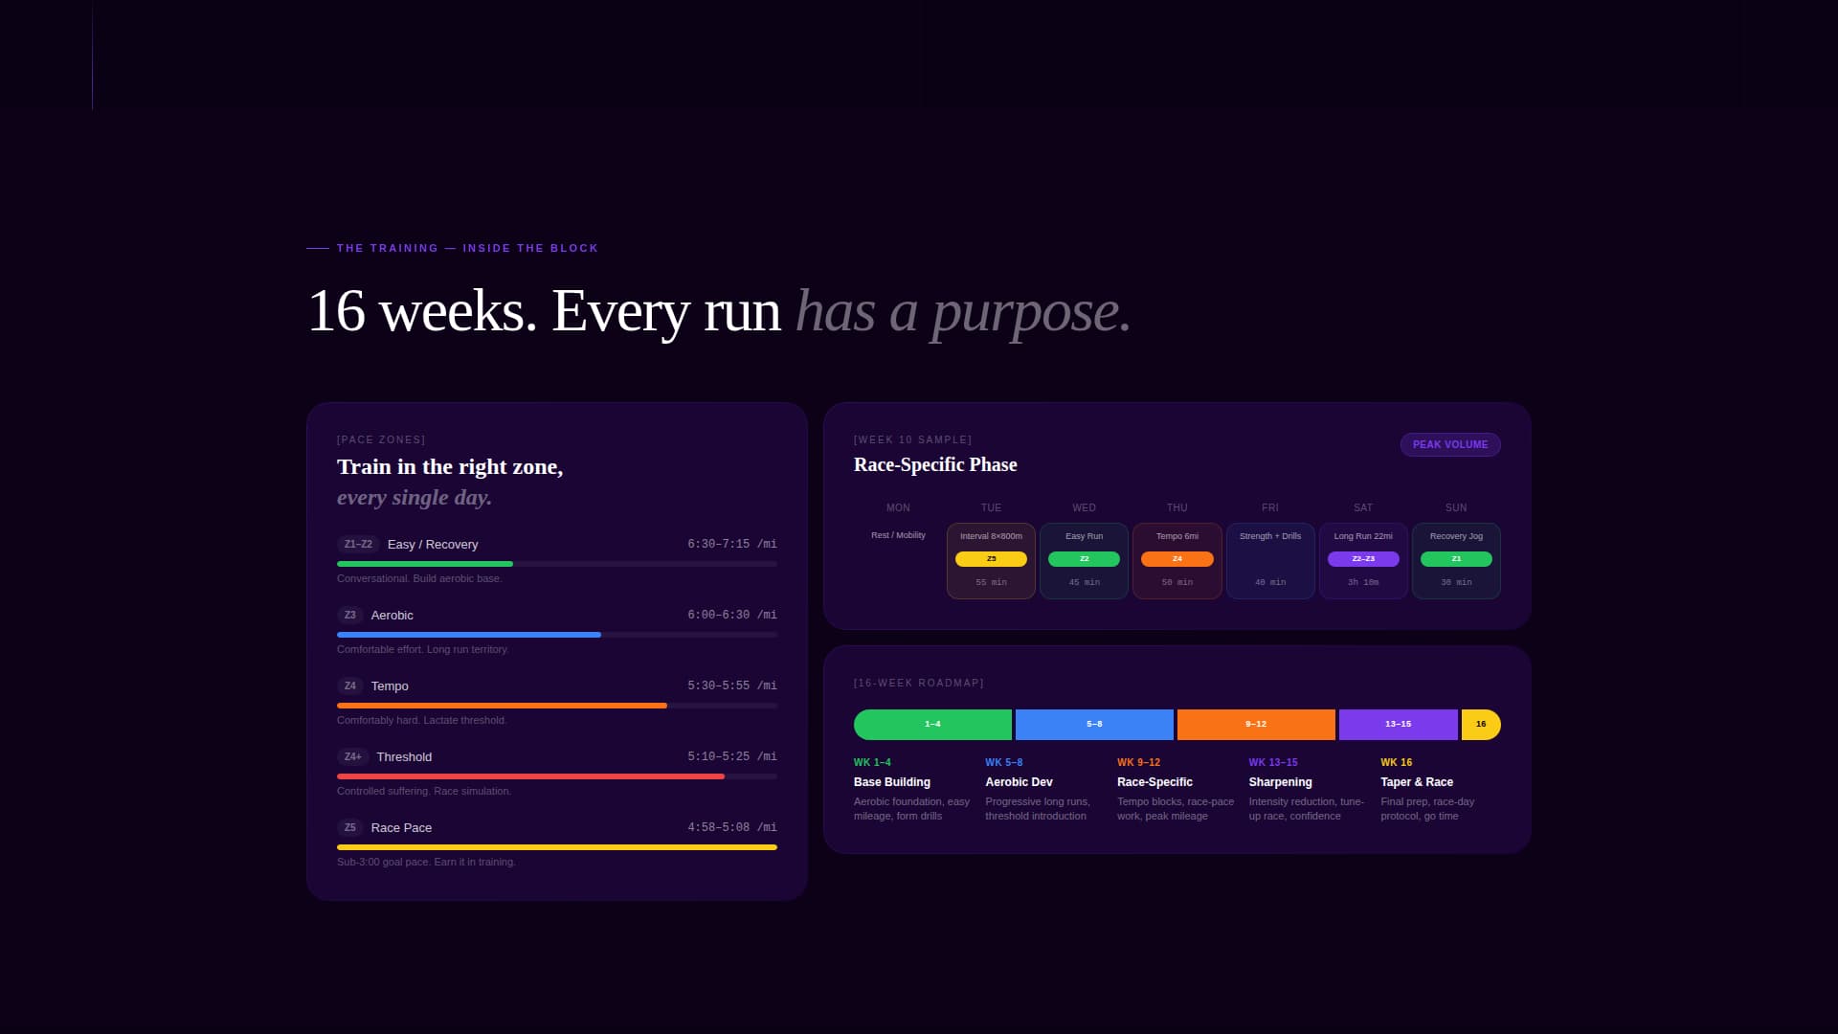Select the Wednesday Easy Run card
The height and width of the screenshot is (1034, 1838).
tap(1084, 561)
